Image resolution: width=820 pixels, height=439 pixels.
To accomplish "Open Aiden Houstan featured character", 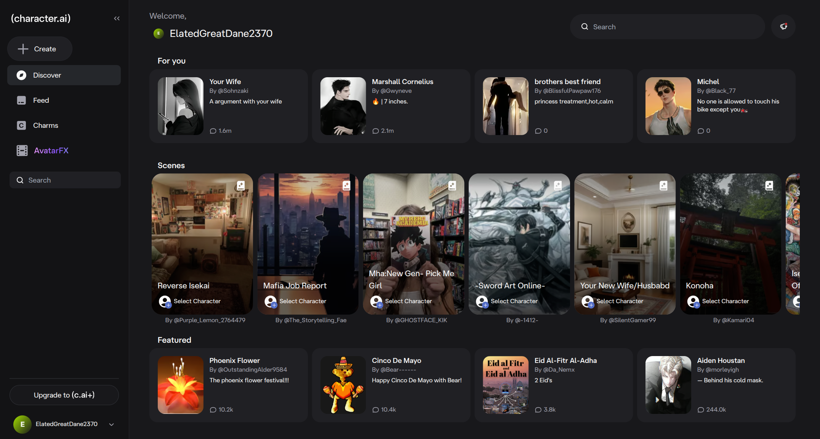I will pyautogui.click(x=716, y=385).
